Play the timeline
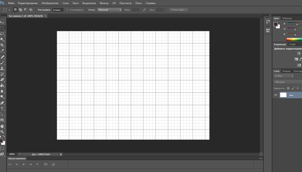The width and height of the screenshot is (302, 172). [24, 164]
